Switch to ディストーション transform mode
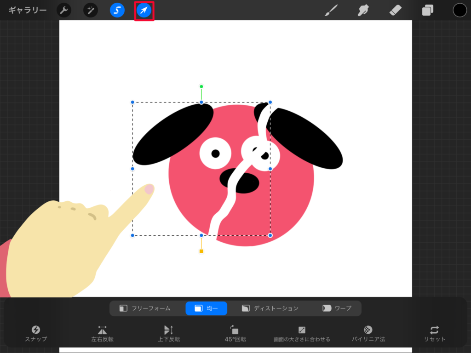471x353 pixels. 270,308
